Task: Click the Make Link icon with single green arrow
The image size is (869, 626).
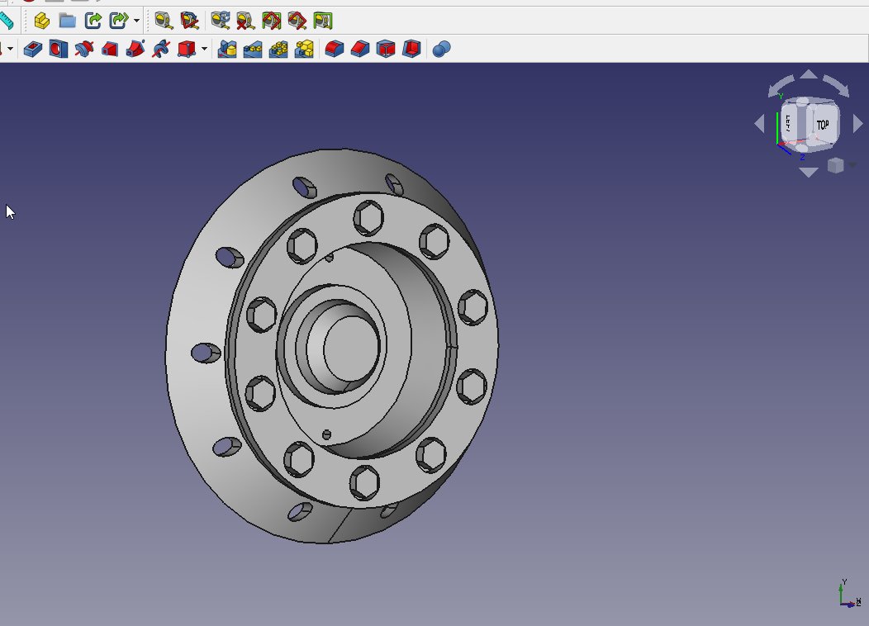Action: [x=93, y=21]
